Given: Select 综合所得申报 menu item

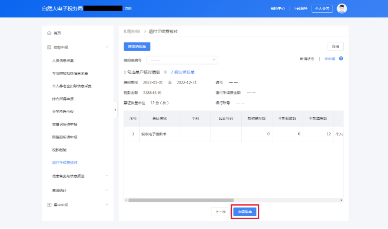Looking at the screenshot, I should pos(63,98).
